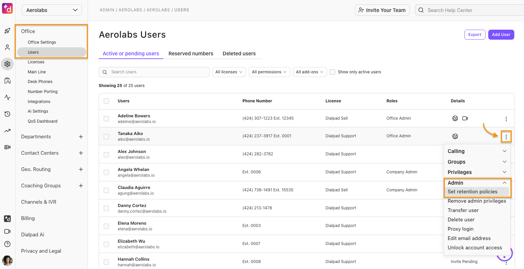524x269 pixels.
Task: Click the globe icon in Tanaka Aiko's row
Action: tap(455, 136)
